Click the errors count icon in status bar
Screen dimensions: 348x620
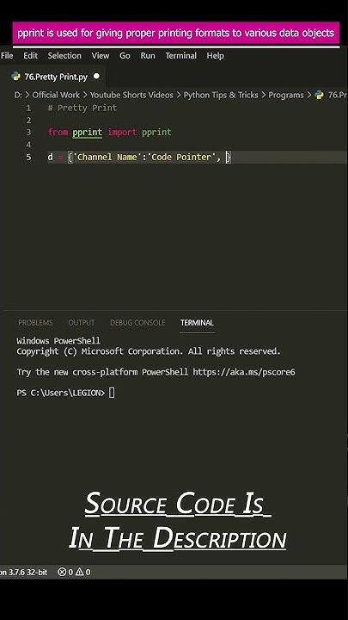coord(62,572)
